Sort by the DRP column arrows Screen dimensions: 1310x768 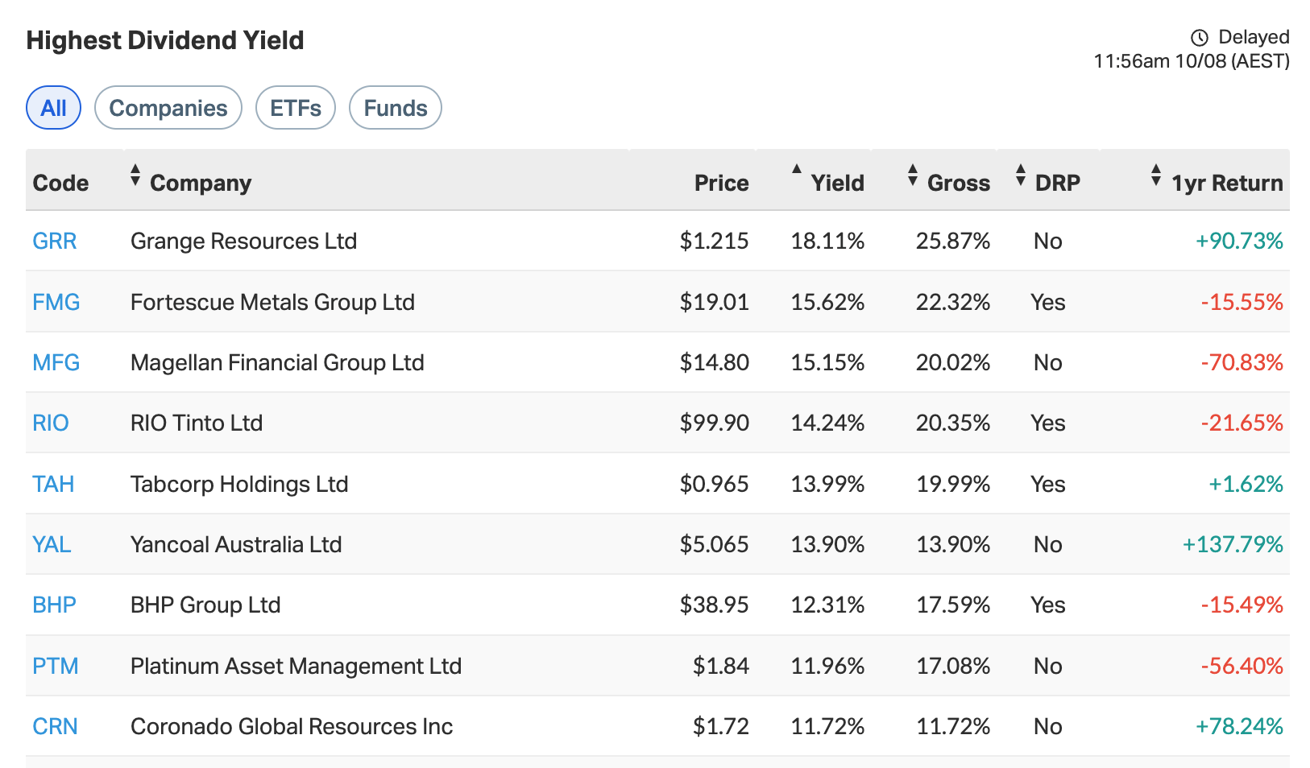[1021, 175]
